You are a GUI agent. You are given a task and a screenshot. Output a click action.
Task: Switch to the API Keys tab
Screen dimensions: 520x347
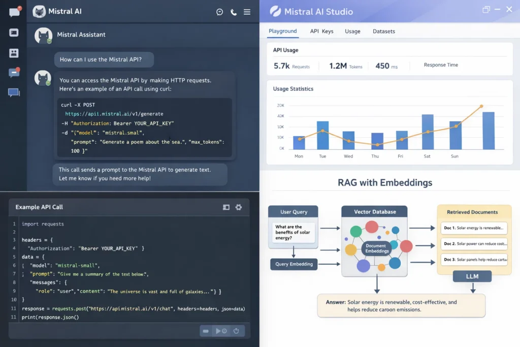[321, 31]
